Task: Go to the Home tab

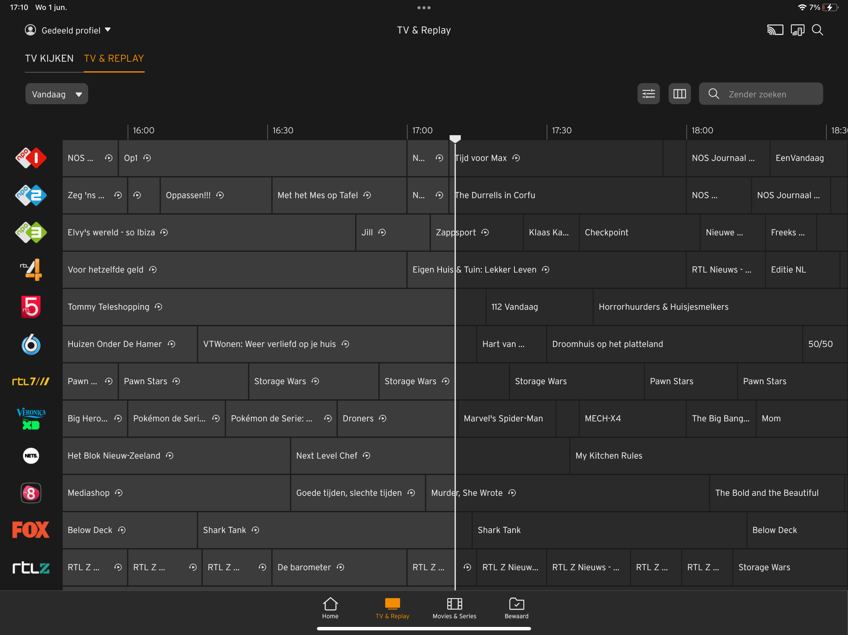Action: 330,608
